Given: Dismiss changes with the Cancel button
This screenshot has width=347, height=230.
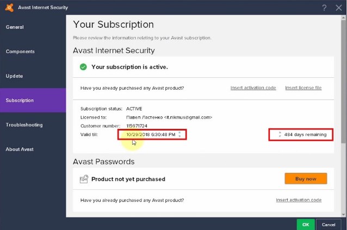Looking at the screenshot, I should coord(329,225).
